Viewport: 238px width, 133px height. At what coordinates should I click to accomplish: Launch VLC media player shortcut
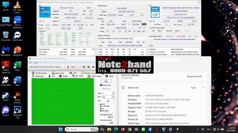click(17, 7)
